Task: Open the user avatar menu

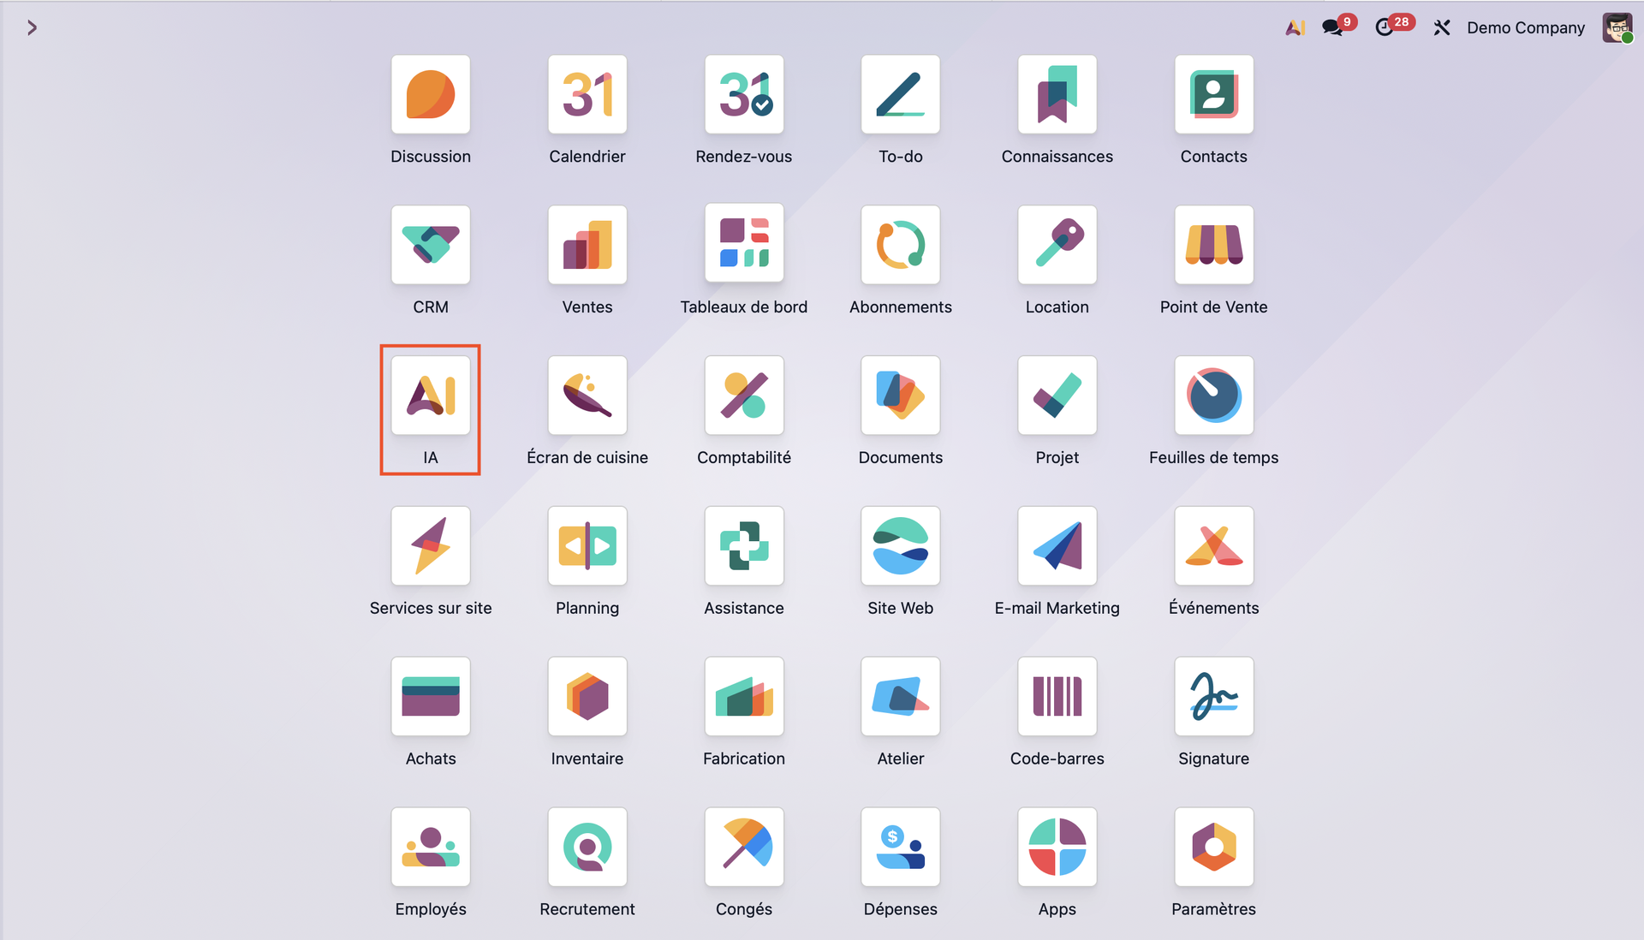Action: point(1617,28)
